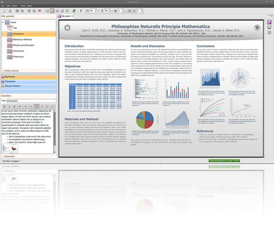Click the section Title input field
Screen dimensions: 274x235
point(31,101)
